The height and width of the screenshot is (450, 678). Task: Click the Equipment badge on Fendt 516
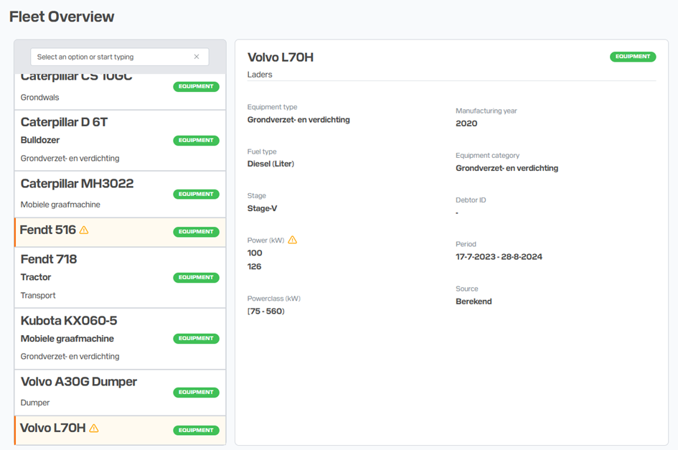pos(197,232)
